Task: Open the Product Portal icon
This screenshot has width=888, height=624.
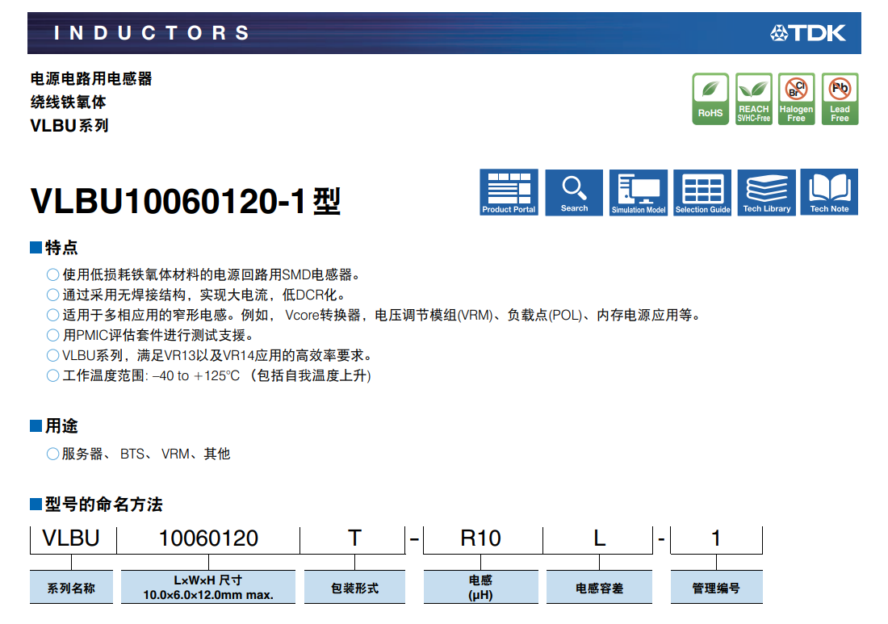Action: [509, 192]
